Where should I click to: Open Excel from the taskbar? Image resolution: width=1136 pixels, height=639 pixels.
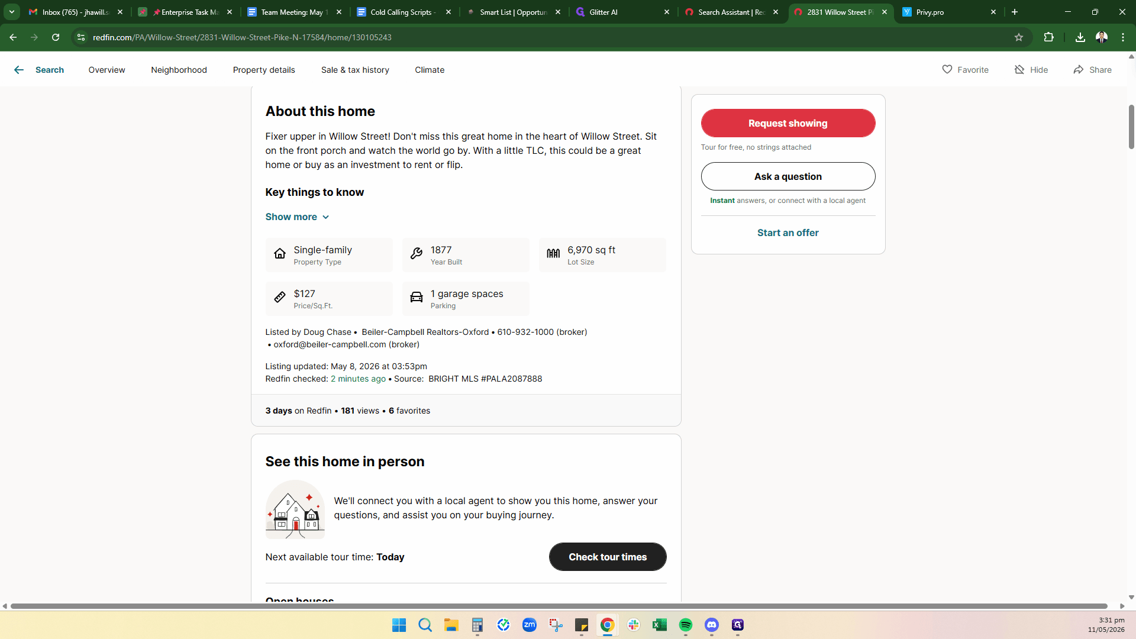(x=660, y=625)
